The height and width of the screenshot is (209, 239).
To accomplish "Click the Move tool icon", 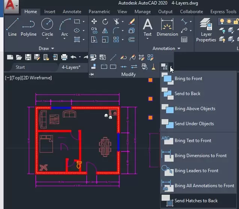I will pyautogui.click(x=94, y=21).
